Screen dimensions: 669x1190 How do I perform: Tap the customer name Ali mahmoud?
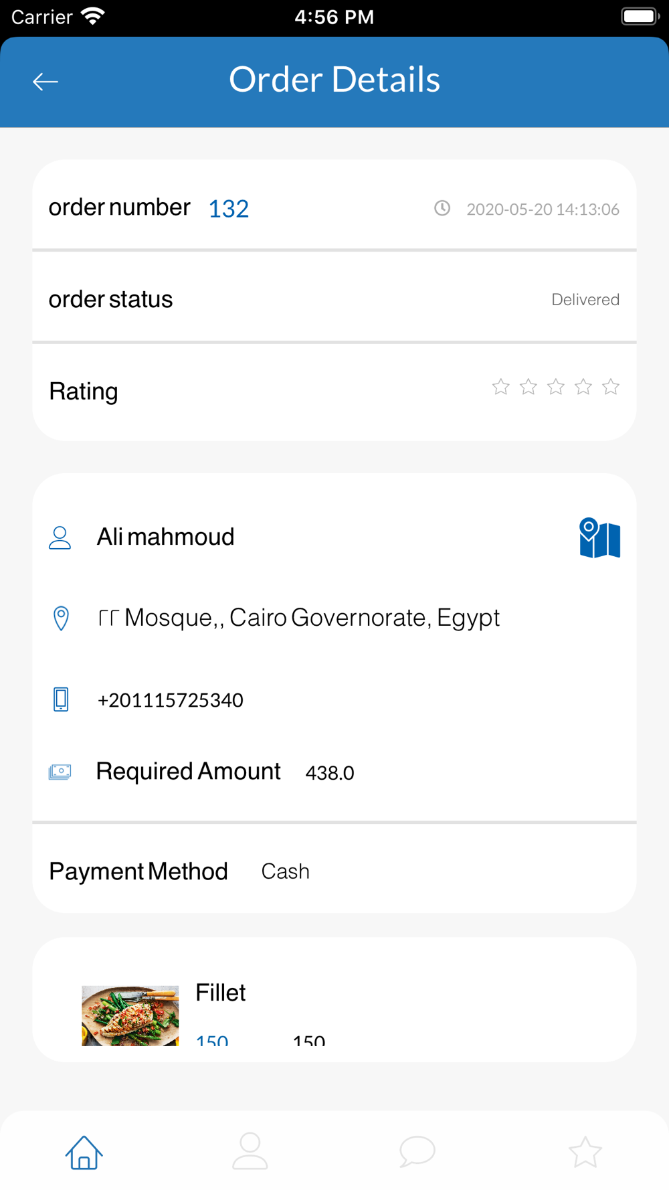click(165, 537)
